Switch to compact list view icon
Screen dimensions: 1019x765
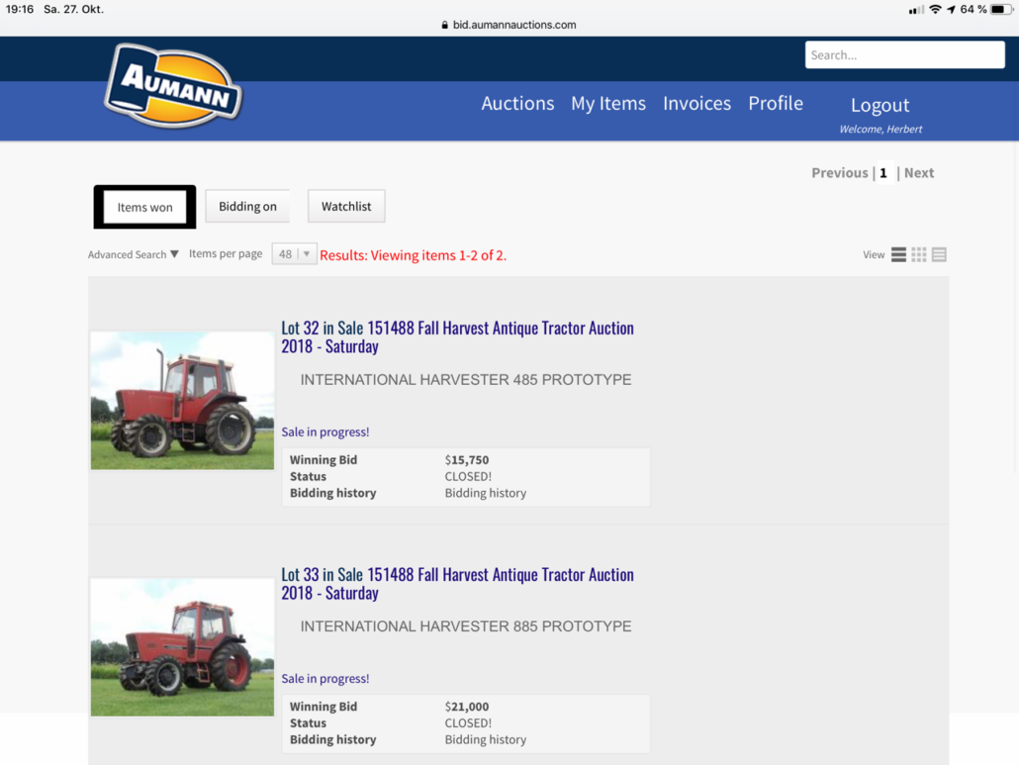[x=939, y=254]
